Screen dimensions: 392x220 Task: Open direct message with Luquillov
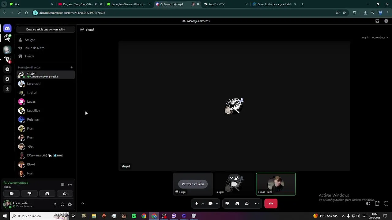46,111
